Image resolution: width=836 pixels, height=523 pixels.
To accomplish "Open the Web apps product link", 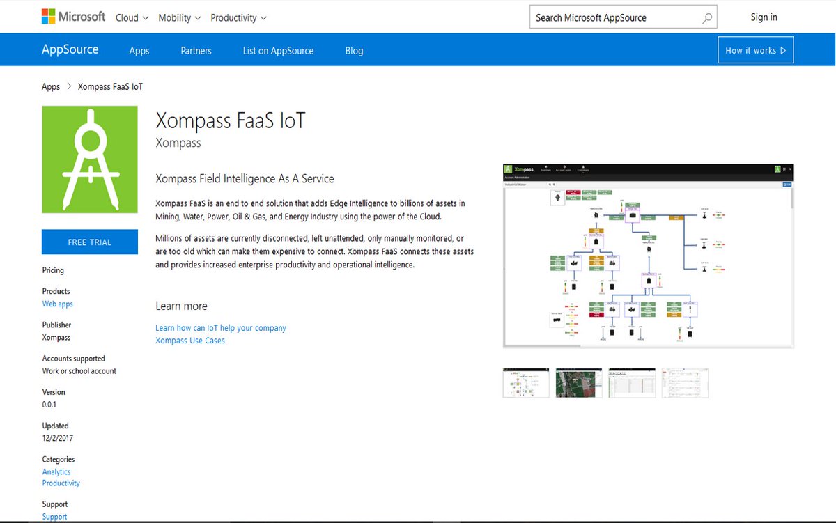I will click(57, 304).
